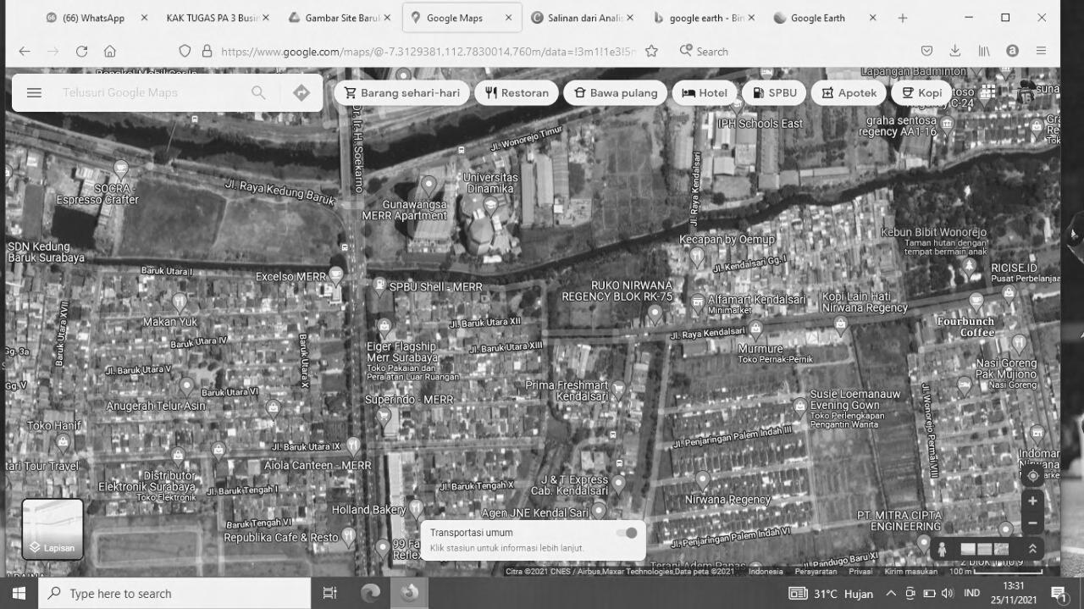The height and width of the screenshot is (609, 1084).
Task: Open Firefox from the taskbar
Action: coord(410,593)
